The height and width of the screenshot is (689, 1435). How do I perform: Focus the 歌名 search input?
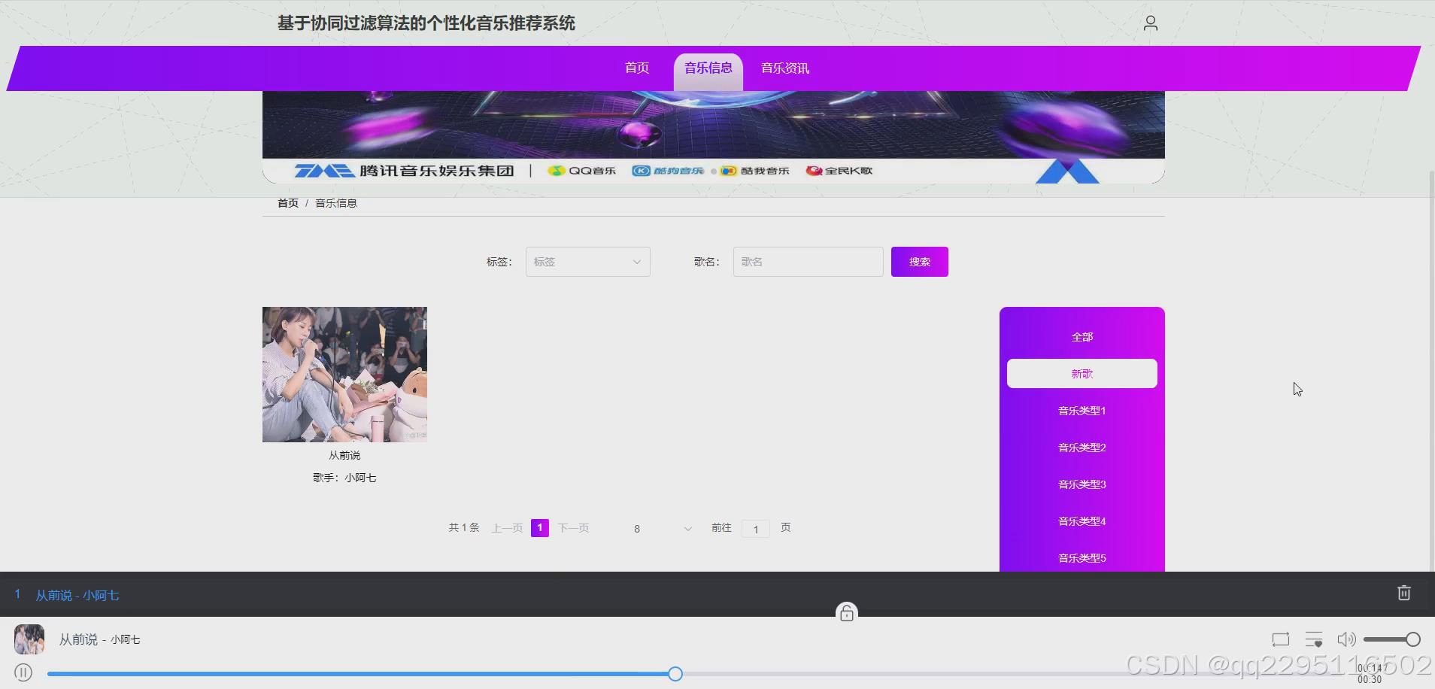click(x=808, y=262)
